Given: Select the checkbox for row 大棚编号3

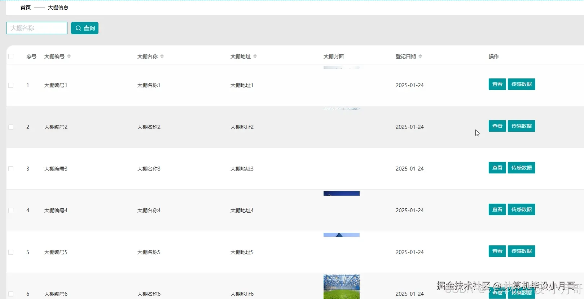Looking at the screenshot, I should tap(11, 169).
